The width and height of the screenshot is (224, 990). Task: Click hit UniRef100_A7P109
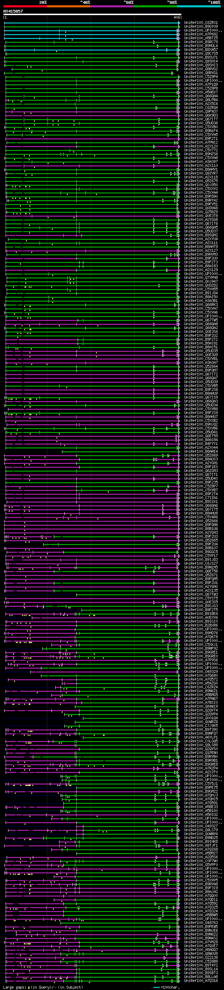tap(201, 85)
